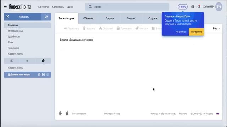Image resolution: width=227 pixels, height=127 pixels.
Task: Click Интересно button in popup
Action: (x=196, y=32)
